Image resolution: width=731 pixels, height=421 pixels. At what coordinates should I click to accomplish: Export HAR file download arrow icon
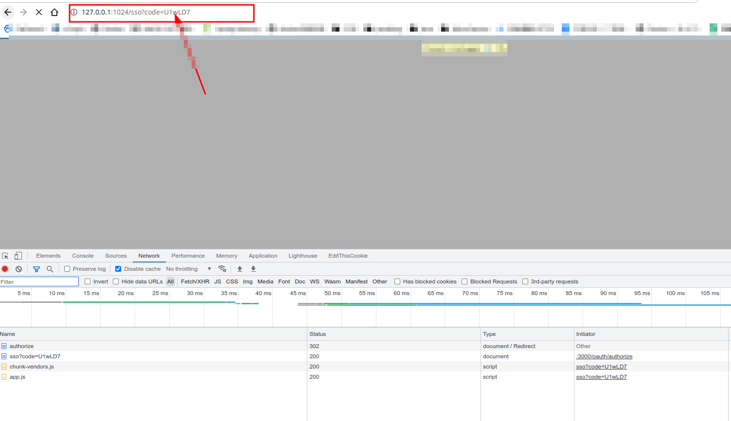pyautogui.click(x=253, y=269)
